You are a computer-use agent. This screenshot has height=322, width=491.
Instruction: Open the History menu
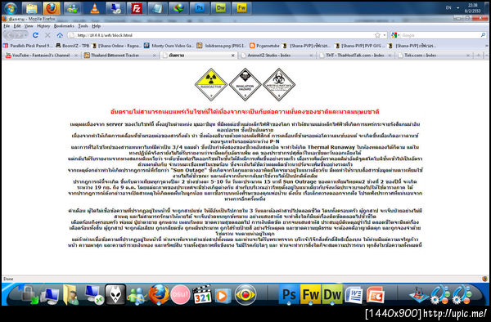43,26
